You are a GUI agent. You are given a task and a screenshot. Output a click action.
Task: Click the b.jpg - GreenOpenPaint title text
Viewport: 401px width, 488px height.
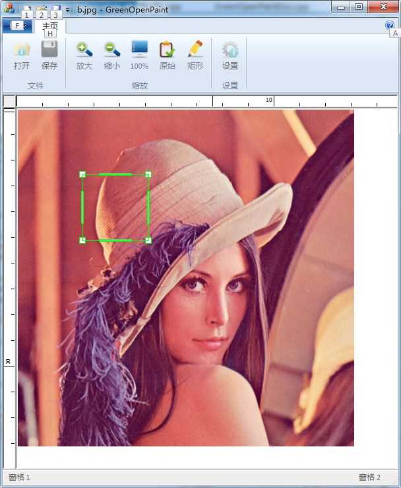[x=123, y=10]
